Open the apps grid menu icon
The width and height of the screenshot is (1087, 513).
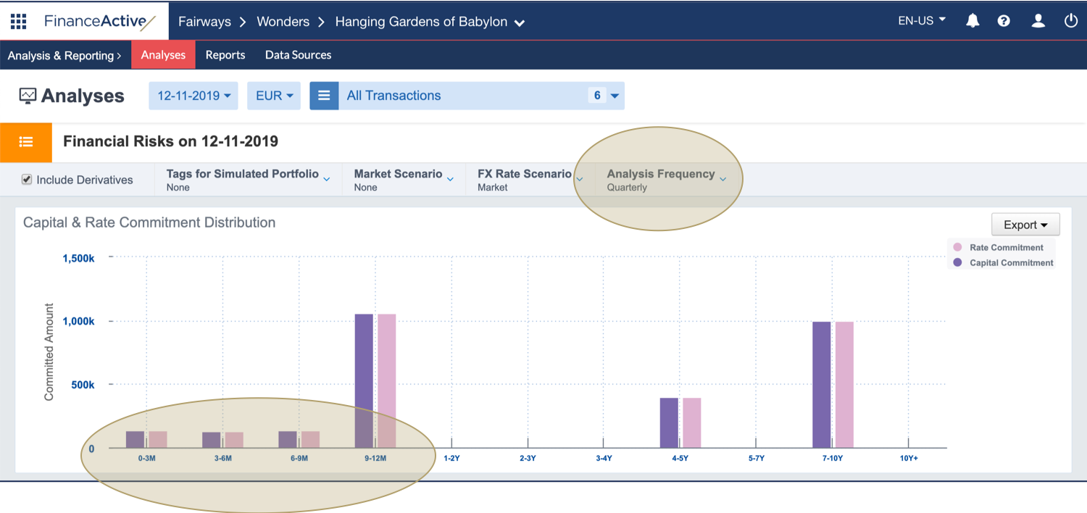pos(18,21)
